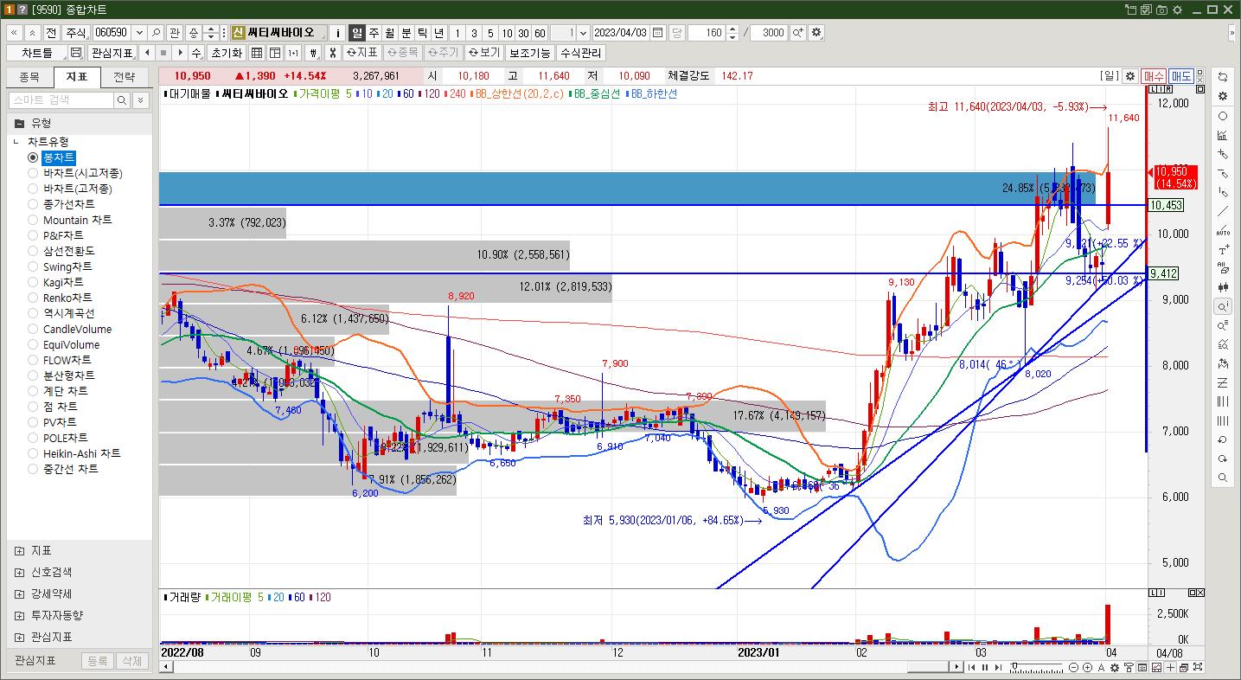Image resolution: width=1241 pixels, height=680 pixels.
Task: Select the circle drawing tool
Action: point(1222,116)
